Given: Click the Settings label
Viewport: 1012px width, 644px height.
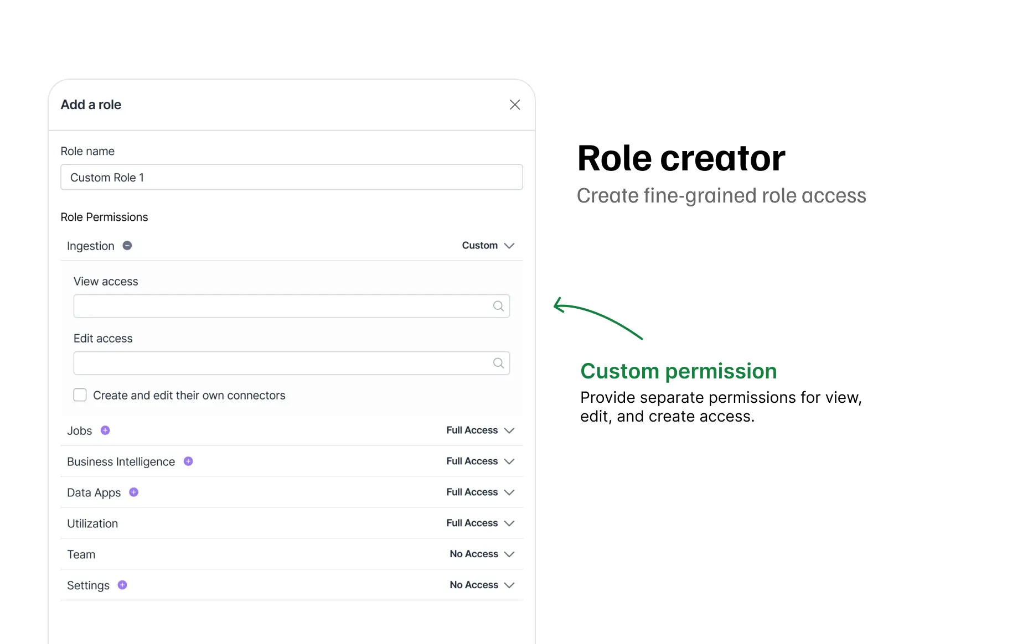Looking at the screenshot, I should tap(89, 586).
